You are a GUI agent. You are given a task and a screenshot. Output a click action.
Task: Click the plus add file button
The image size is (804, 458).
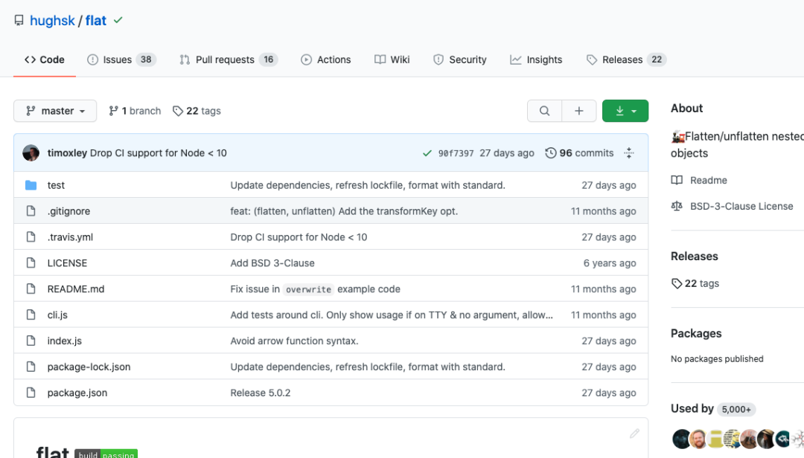tap(578, 111)
